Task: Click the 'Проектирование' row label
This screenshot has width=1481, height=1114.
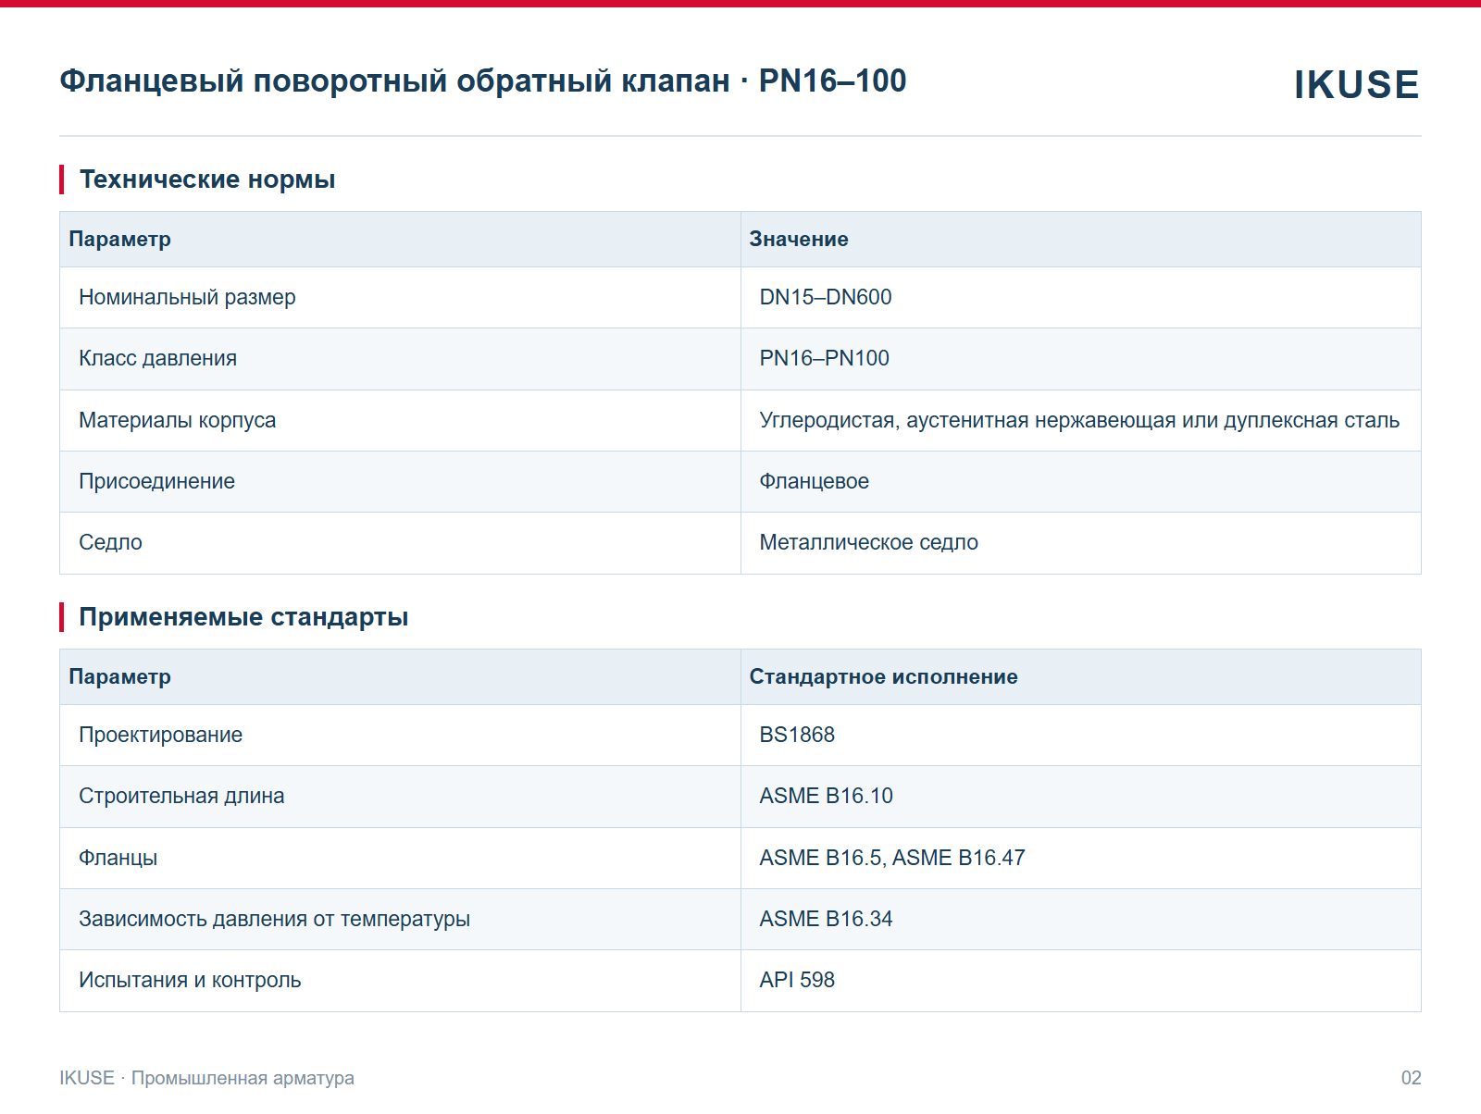Action: pos(160,735)
